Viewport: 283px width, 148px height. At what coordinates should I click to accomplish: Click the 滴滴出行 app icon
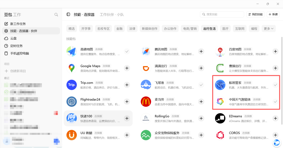click(146, 68)
